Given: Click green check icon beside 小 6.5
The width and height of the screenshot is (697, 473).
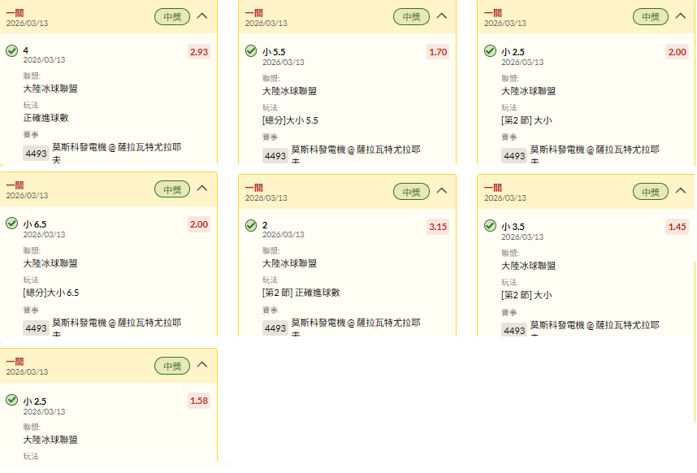Looking at the screenshot, I should coord(11,223).
